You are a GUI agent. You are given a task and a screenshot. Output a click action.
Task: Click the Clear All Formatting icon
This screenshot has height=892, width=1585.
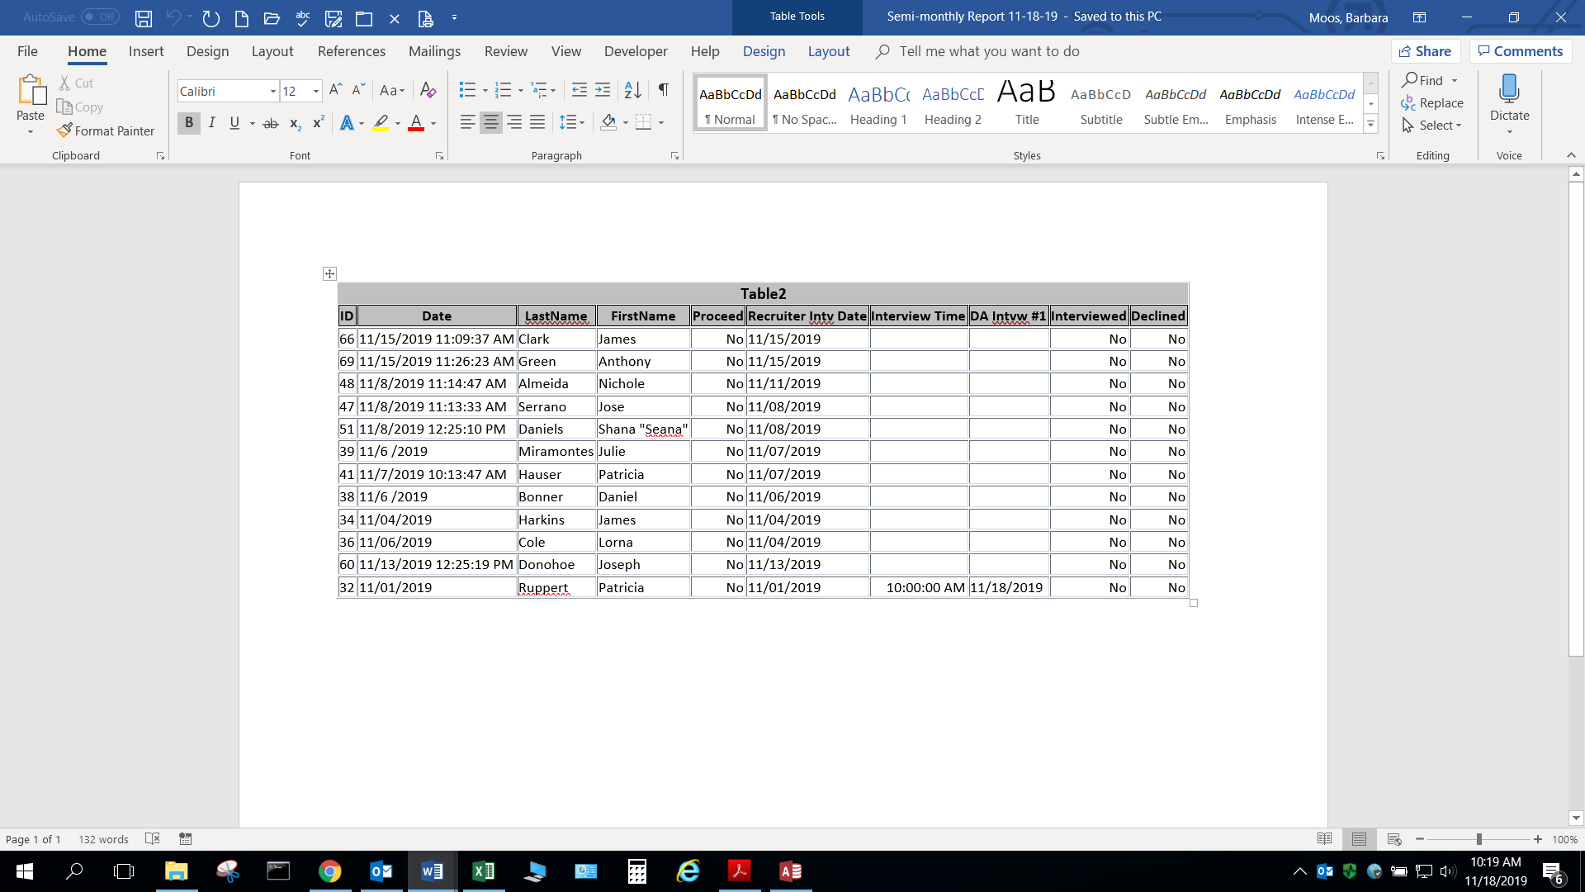pyautogui.click(x=428, y=90)
